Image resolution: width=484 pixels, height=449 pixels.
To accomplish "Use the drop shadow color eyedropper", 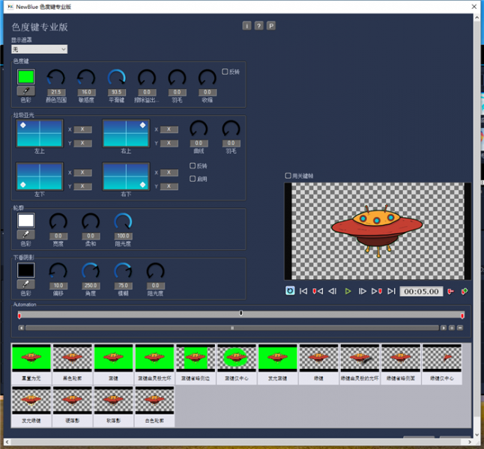I will [26, 284].
